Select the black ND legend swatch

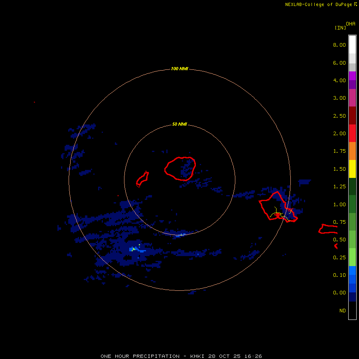pos(352,310)
